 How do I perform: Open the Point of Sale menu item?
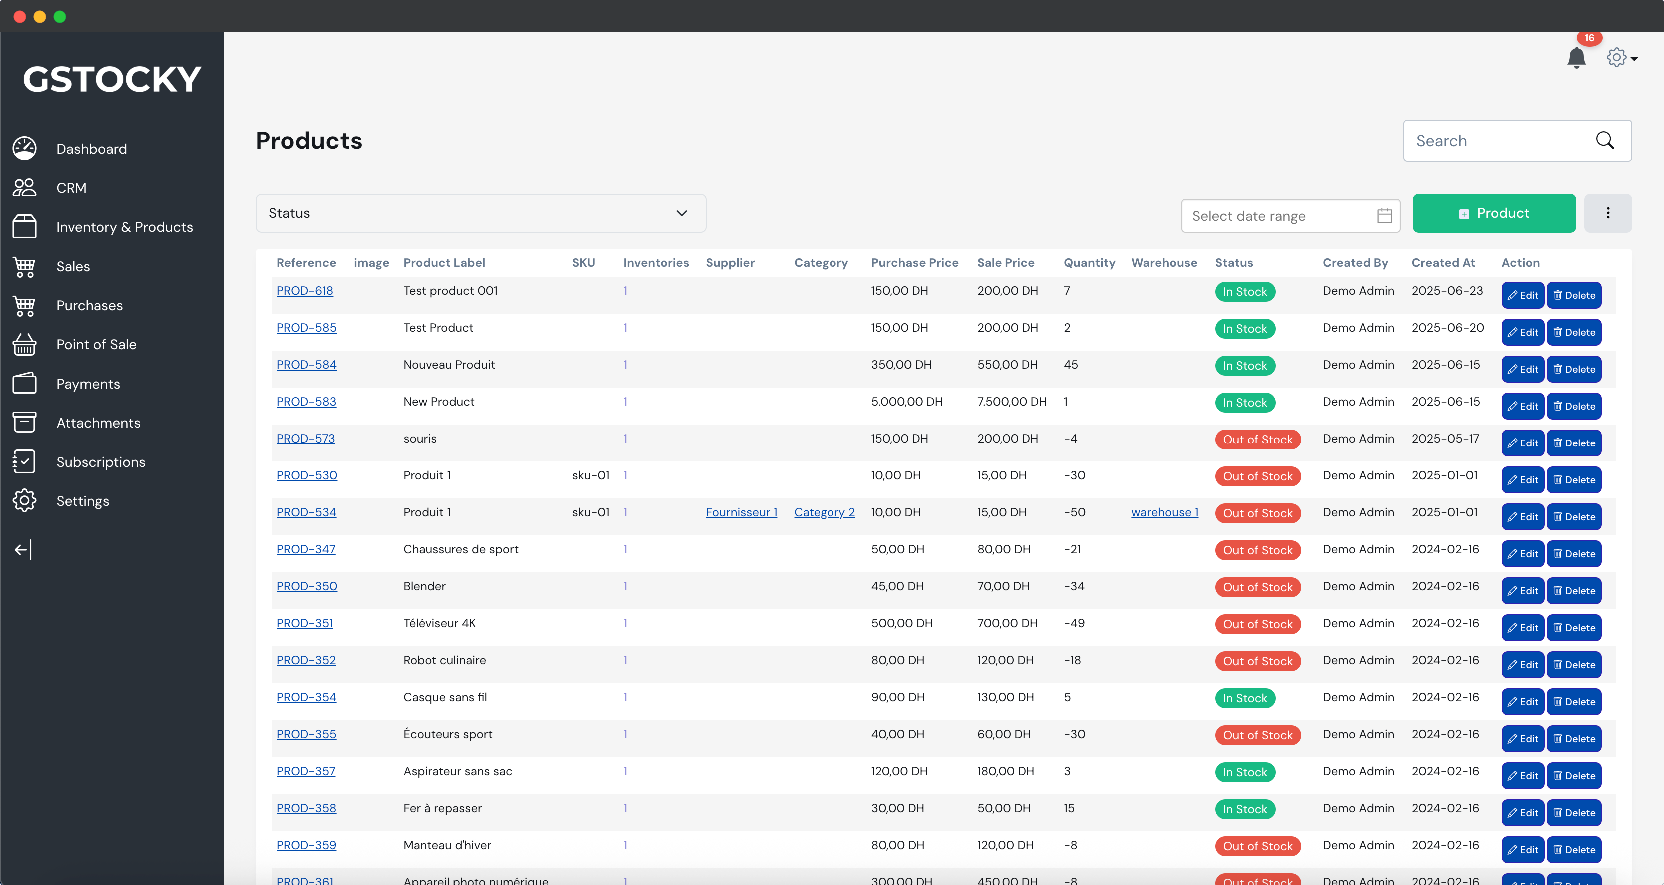[96, 345]
